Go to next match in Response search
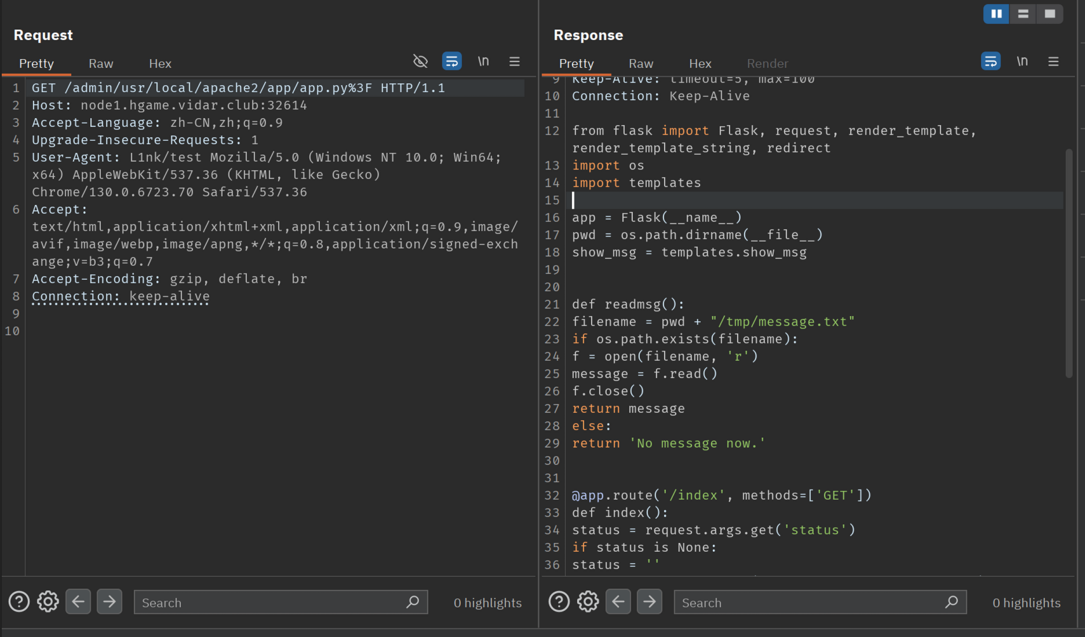Screen dimensions: 1085x637 pyautogui.click(x=650, y=602)
